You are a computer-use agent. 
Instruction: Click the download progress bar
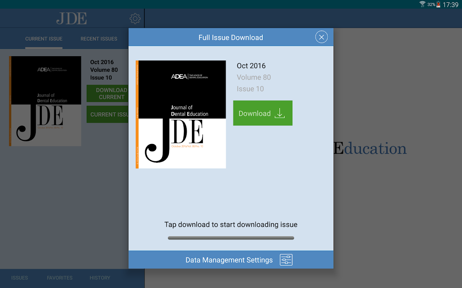231,238
